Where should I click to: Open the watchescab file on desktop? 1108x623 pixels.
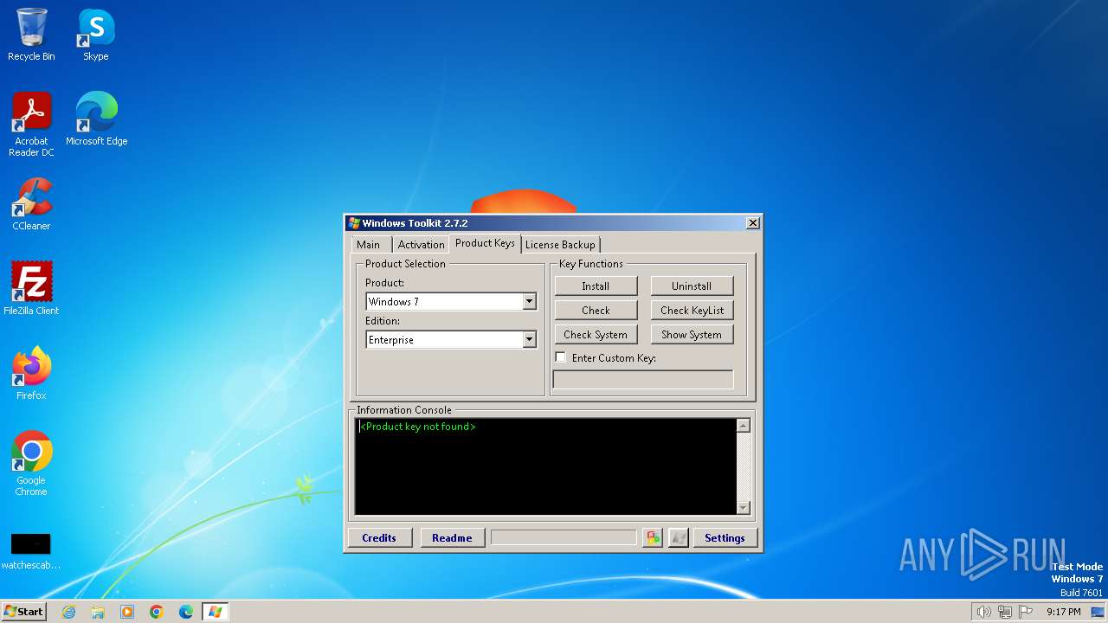point(31,551)
